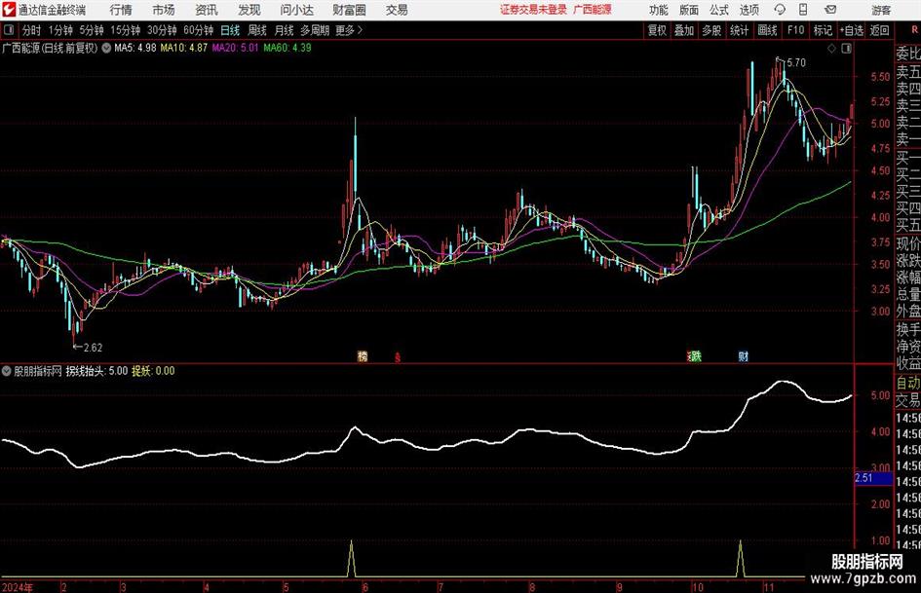The width and height of the screenshot is (921, 593).
Task: Click the 财 blue marker icon
Action: 744,355
